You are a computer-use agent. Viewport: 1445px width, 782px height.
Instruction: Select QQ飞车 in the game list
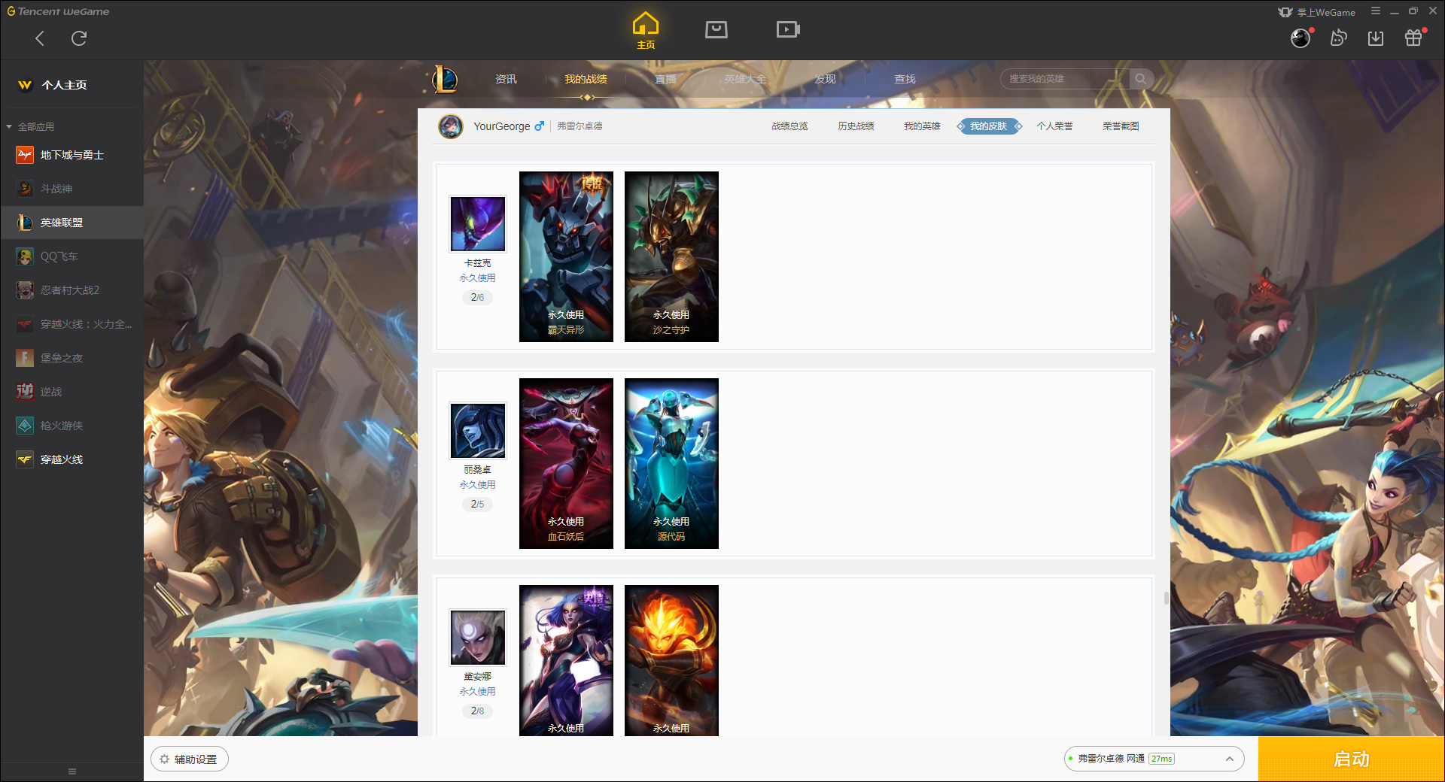tap(71, 256)
